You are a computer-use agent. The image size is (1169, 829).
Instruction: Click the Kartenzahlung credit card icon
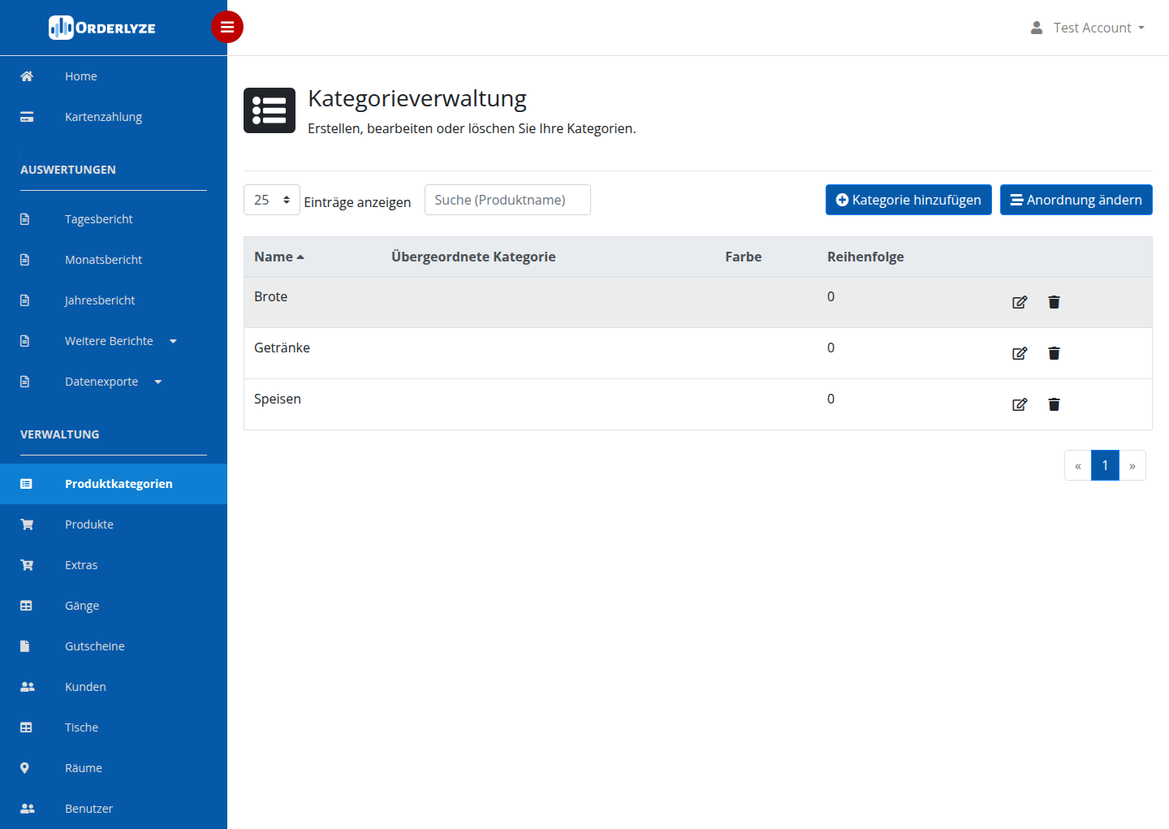coord(27,117)
